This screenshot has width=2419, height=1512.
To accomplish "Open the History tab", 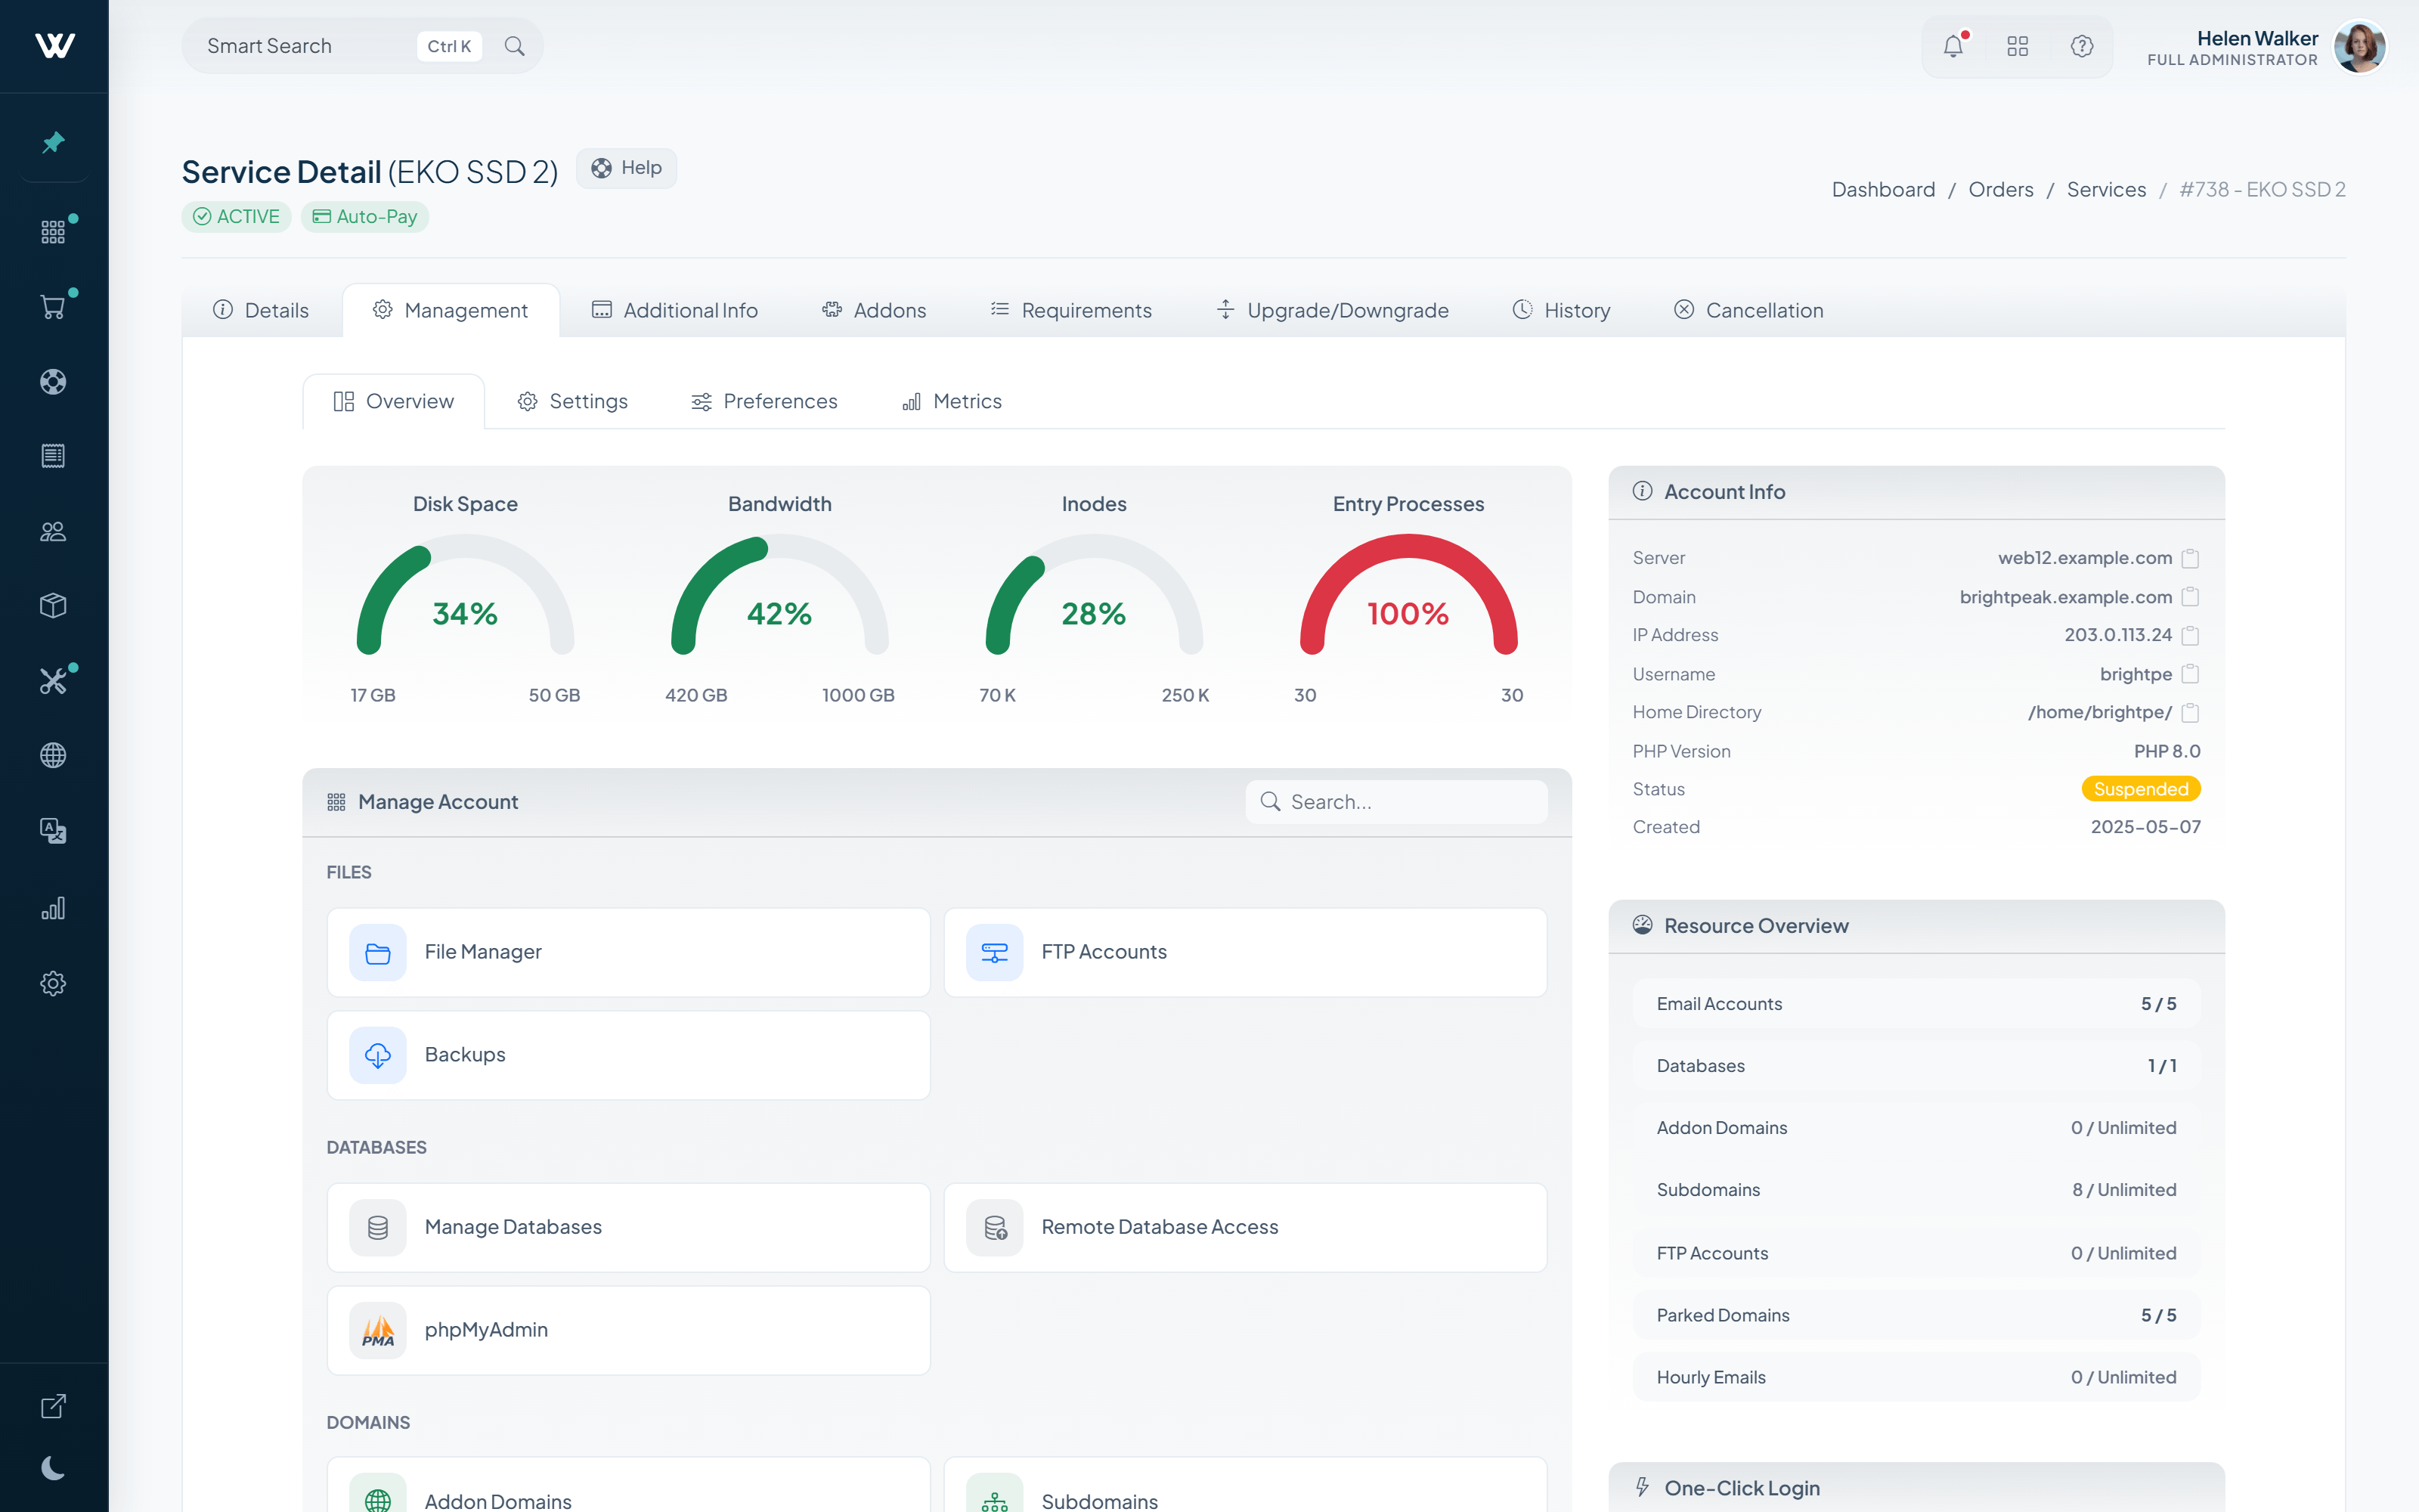I will click(1561, 310).
